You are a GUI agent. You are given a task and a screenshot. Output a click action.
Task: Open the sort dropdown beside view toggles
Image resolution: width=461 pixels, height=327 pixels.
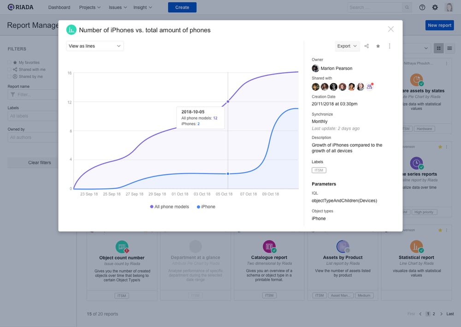tap(417, 48)
